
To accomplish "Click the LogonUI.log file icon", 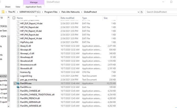I will (18, 76).
